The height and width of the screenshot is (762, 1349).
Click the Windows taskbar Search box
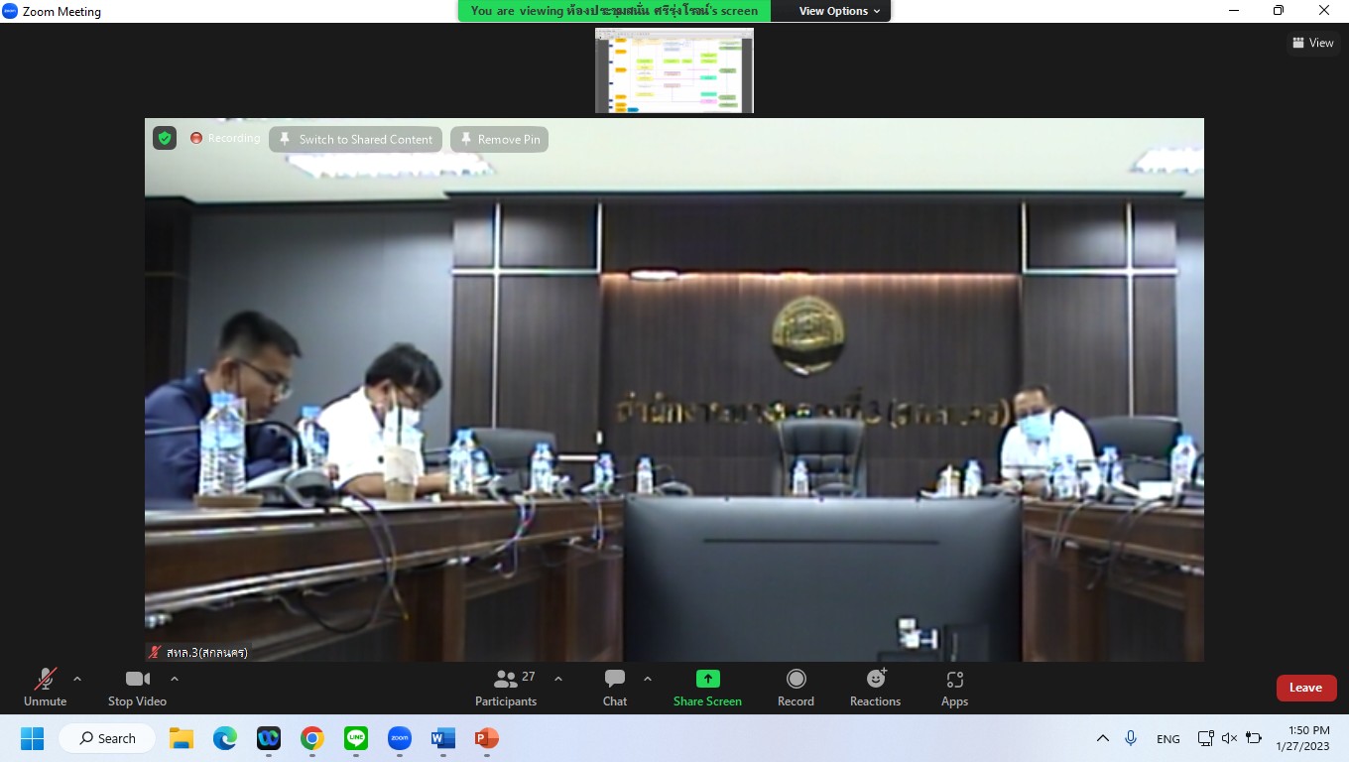pos(107,738)
